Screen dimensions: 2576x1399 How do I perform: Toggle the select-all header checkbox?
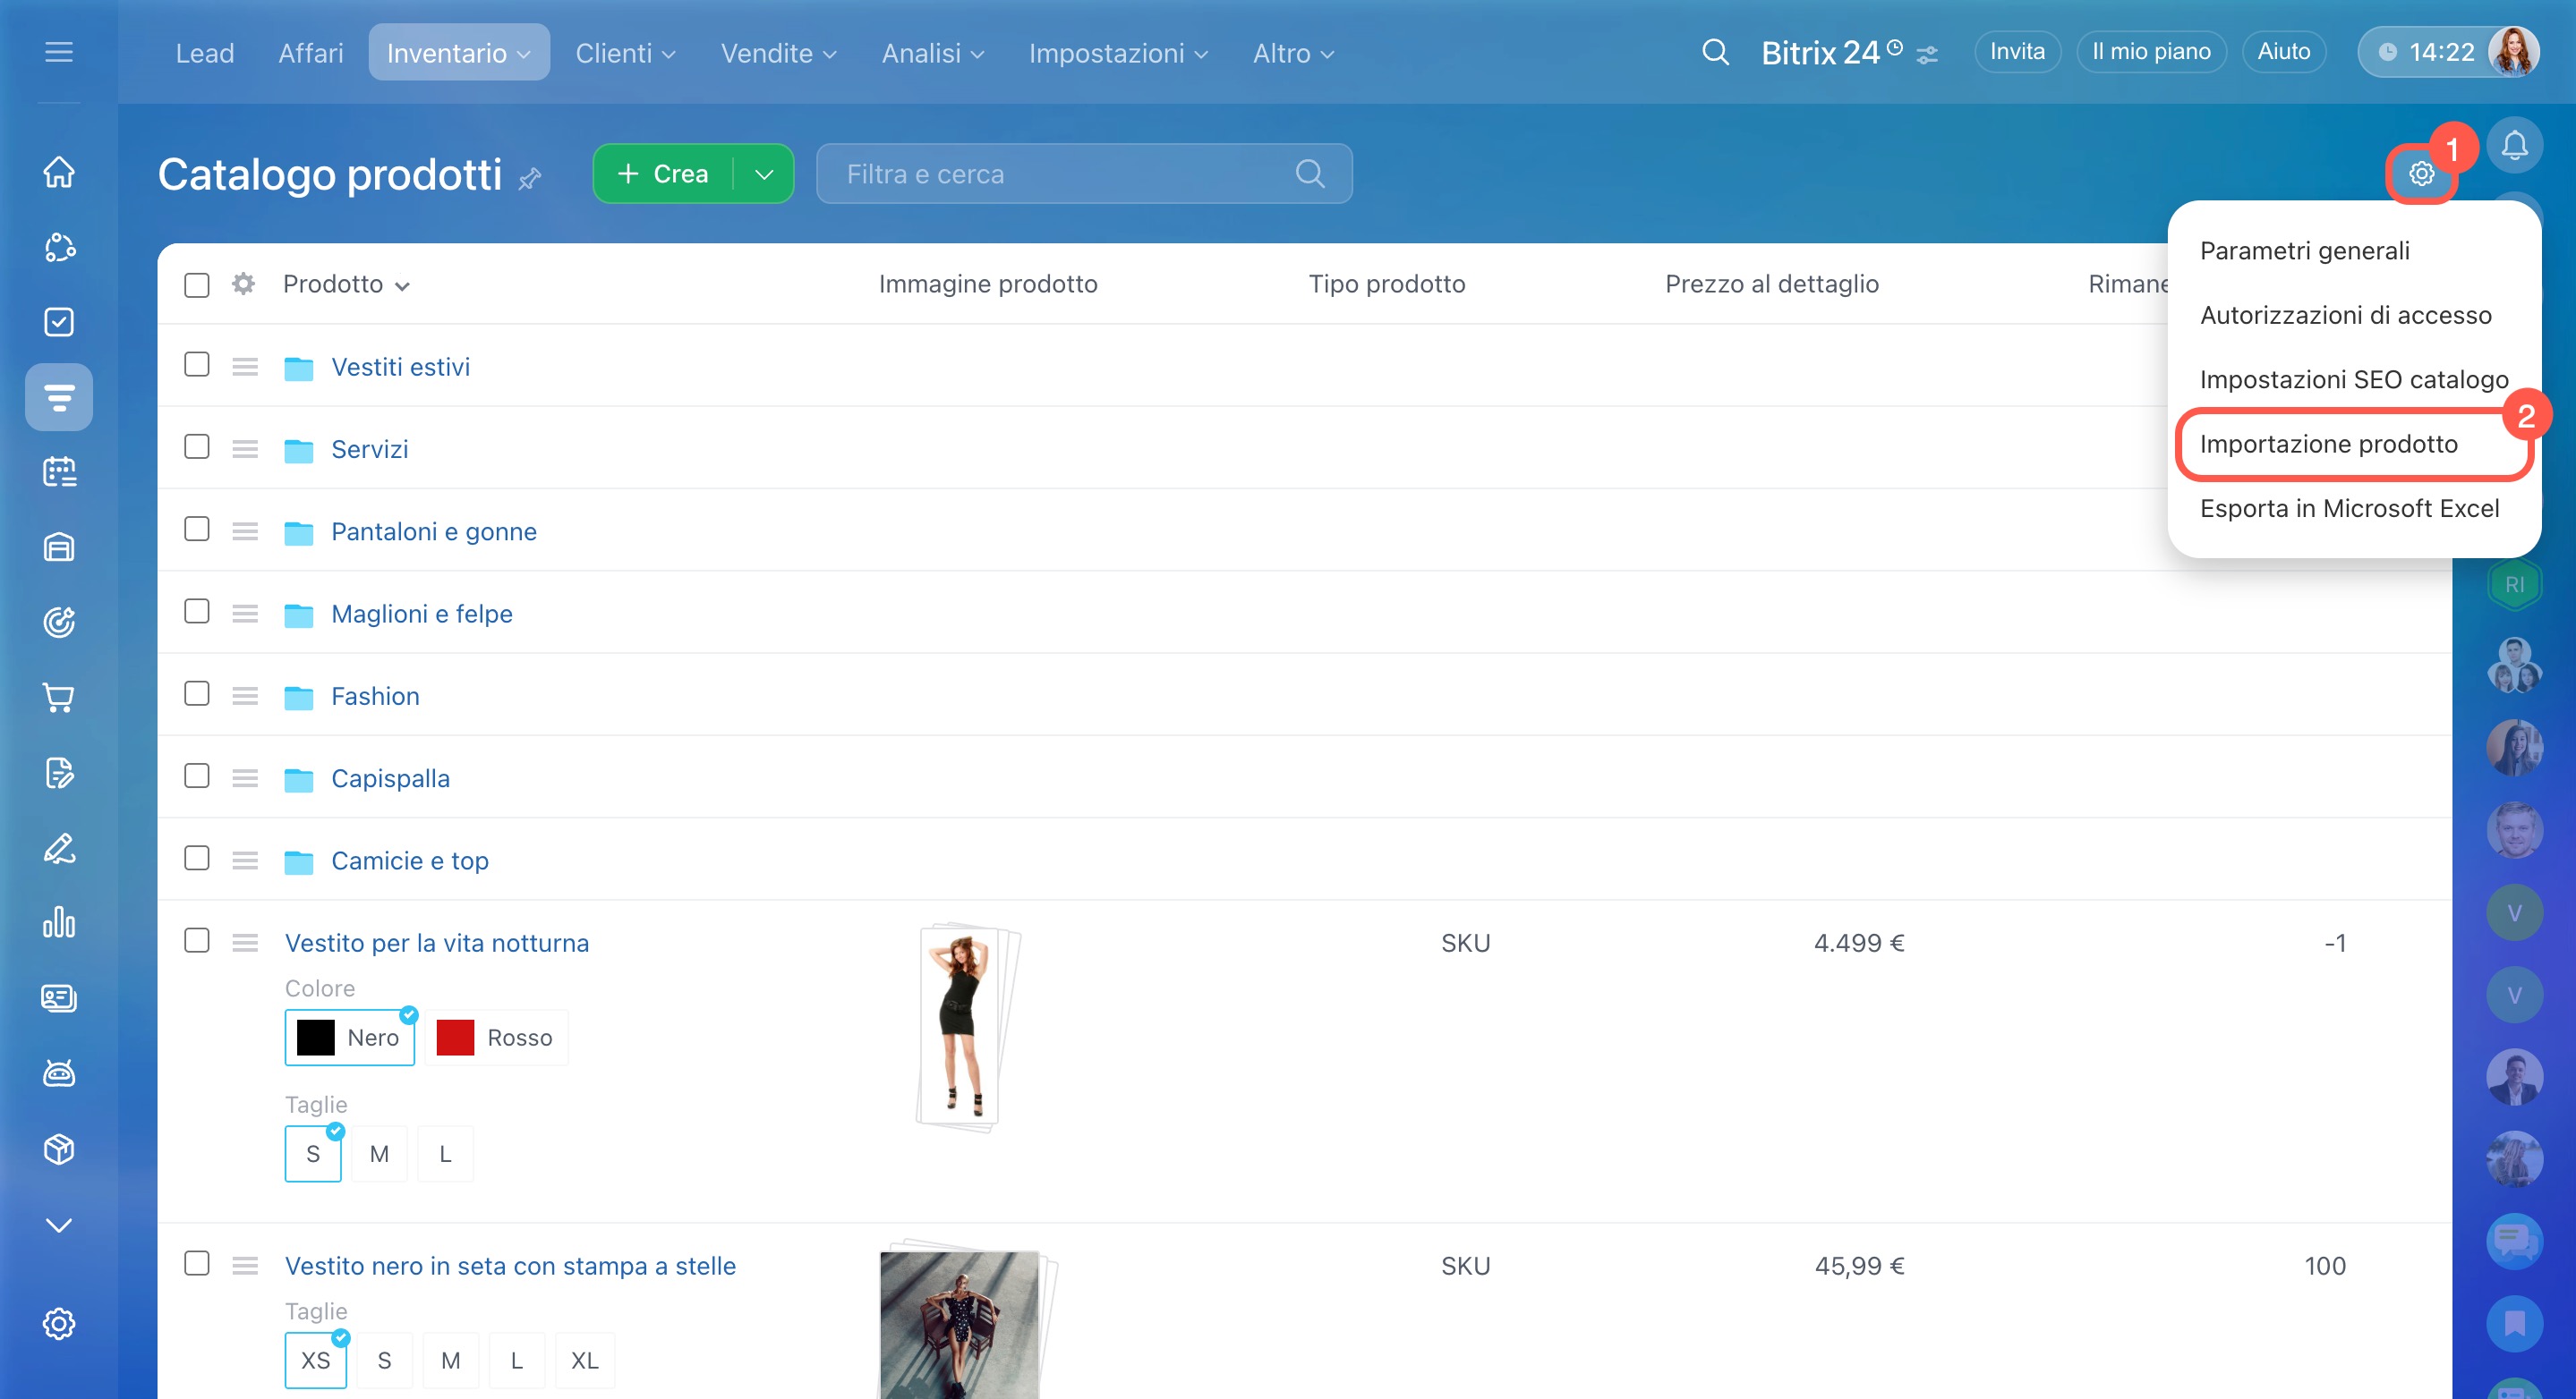[197, 284]
